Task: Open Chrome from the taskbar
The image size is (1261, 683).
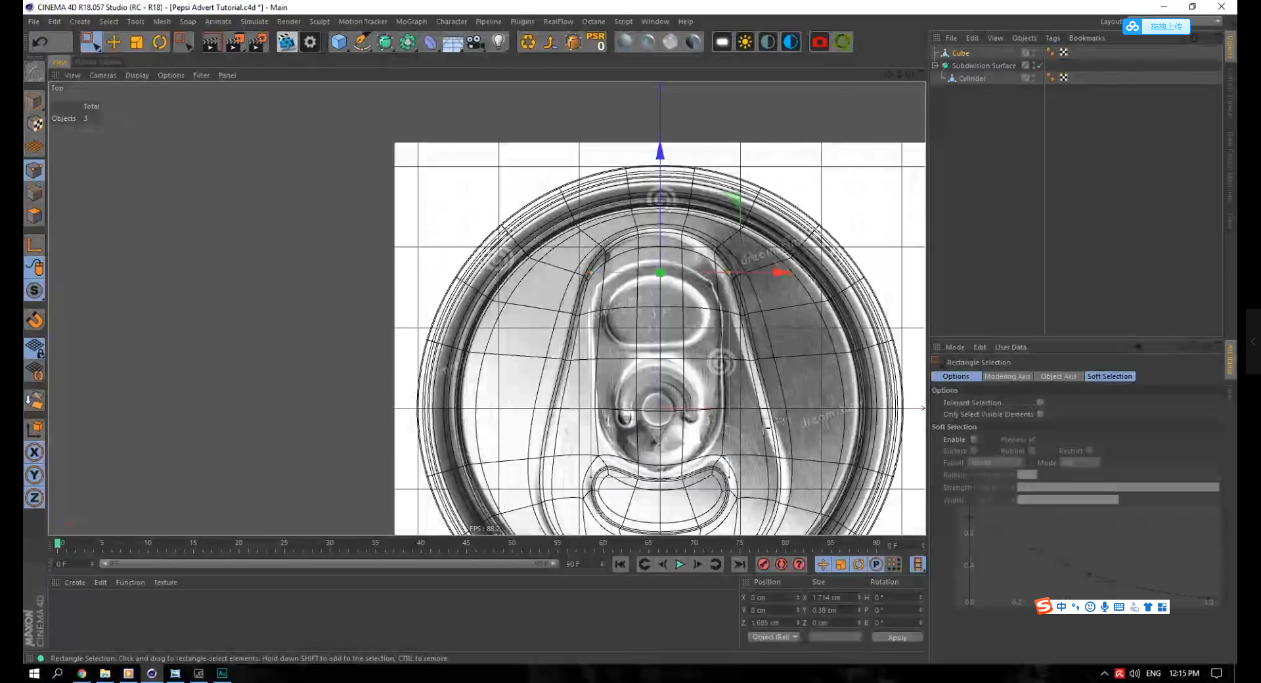Action: point(81,673)
